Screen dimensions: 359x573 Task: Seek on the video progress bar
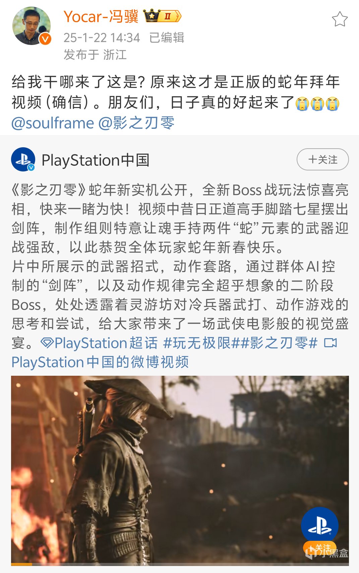(x=180, y=564)
